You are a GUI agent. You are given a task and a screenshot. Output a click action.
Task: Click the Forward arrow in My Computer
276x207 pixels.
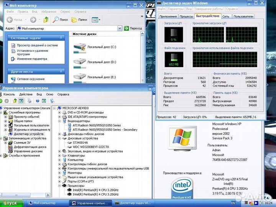(33, 20)
